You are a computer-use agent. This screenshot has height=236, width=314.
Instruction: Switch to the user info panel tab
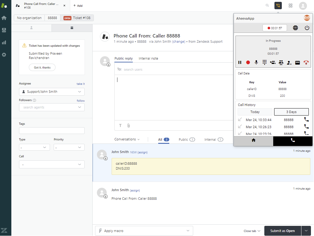[x=32, y=28]
